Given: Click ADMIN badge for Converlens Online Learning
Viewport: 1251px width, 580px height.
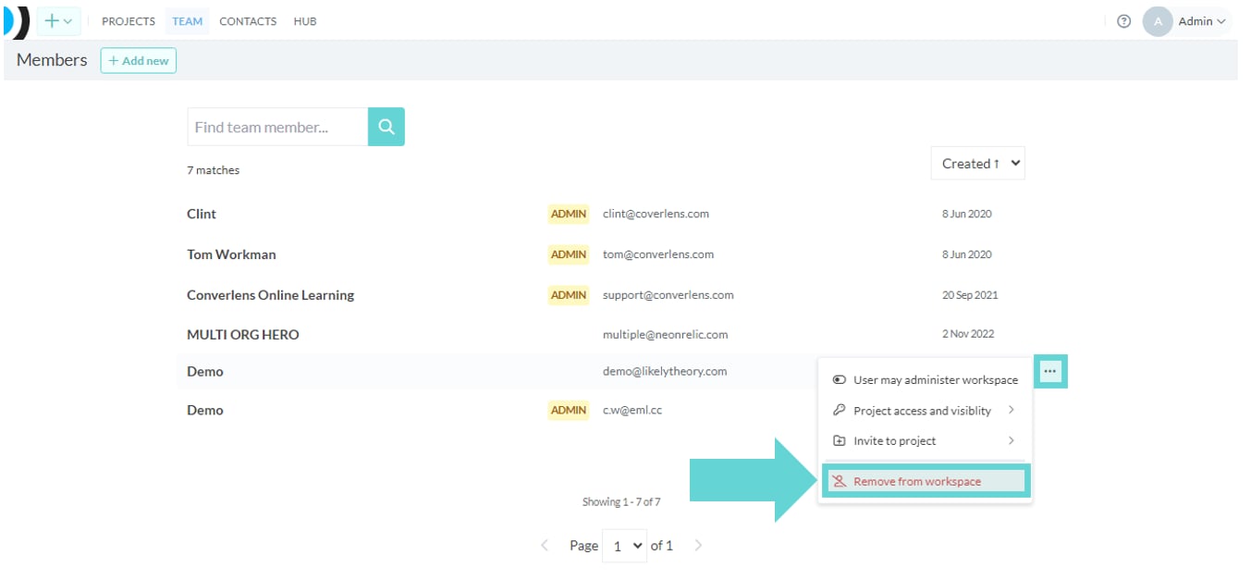Looking at the screenshot, I should coord(569,295).
